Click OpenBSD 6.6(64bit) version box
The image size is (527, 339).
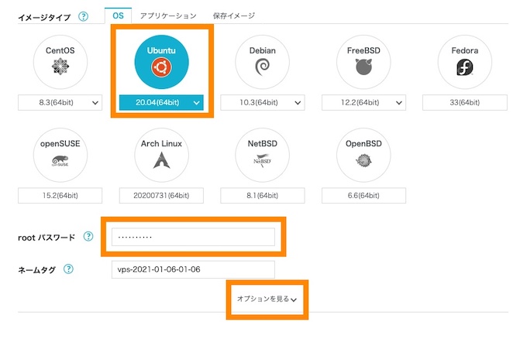pyautogui.click(x=363, y=196)
